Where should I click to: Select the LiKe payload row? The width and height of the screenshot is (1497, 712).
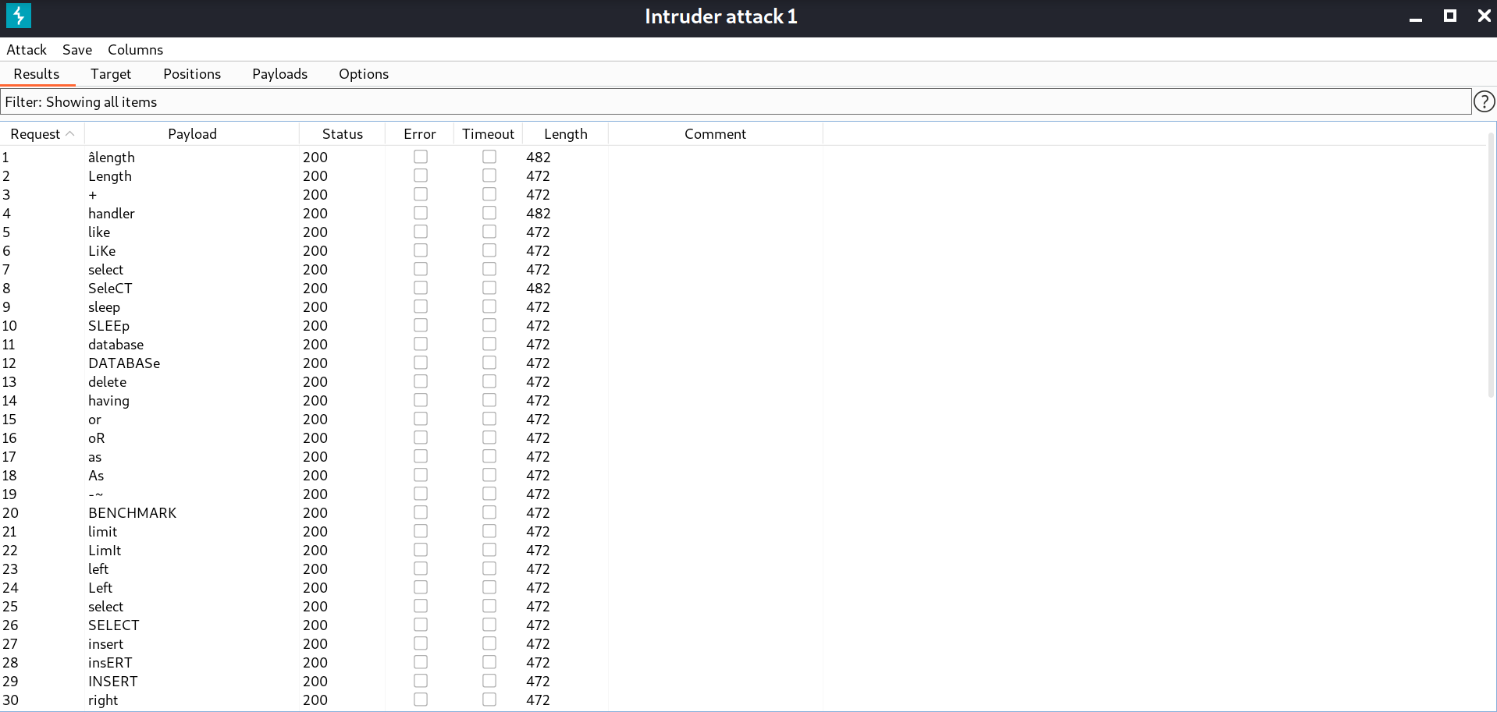102,250
